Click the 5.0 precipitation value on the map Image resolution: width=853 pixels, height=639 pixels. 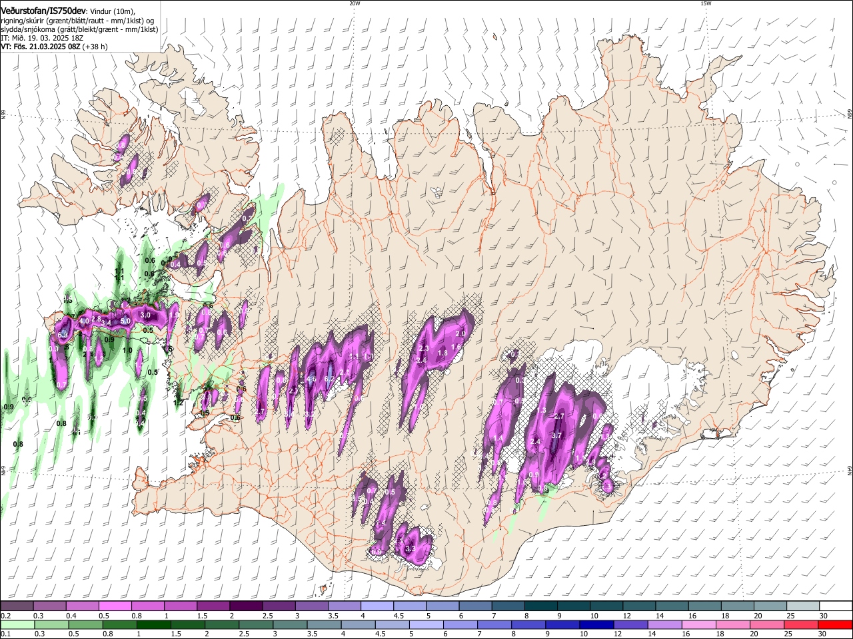point(125,321)
